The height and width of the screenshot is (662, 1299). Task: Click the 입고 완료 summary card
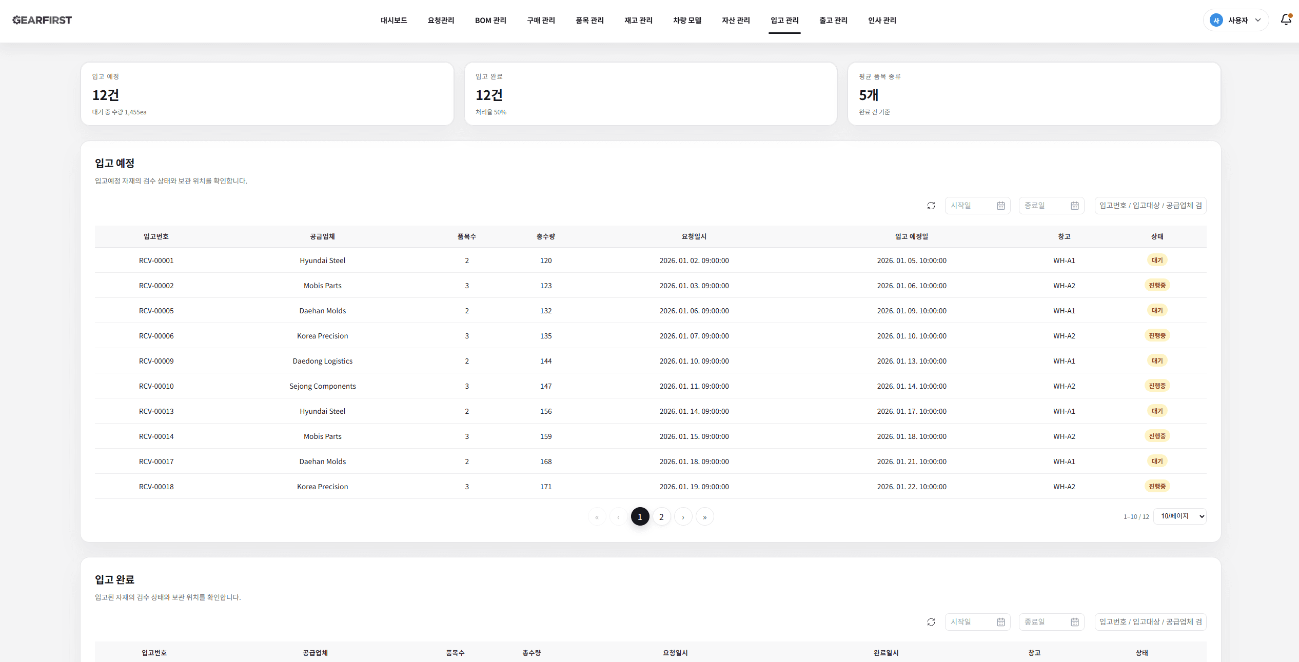[651, 94]
